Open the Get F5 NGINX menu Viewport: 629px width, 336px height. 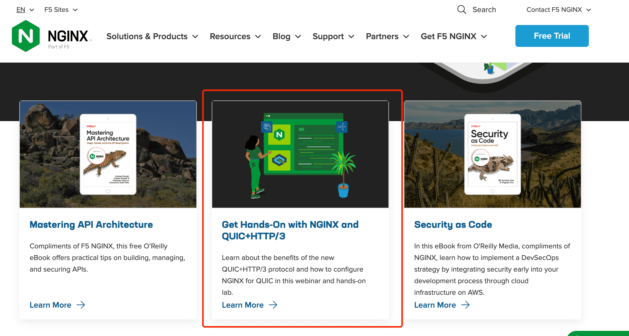click(454, 36)
